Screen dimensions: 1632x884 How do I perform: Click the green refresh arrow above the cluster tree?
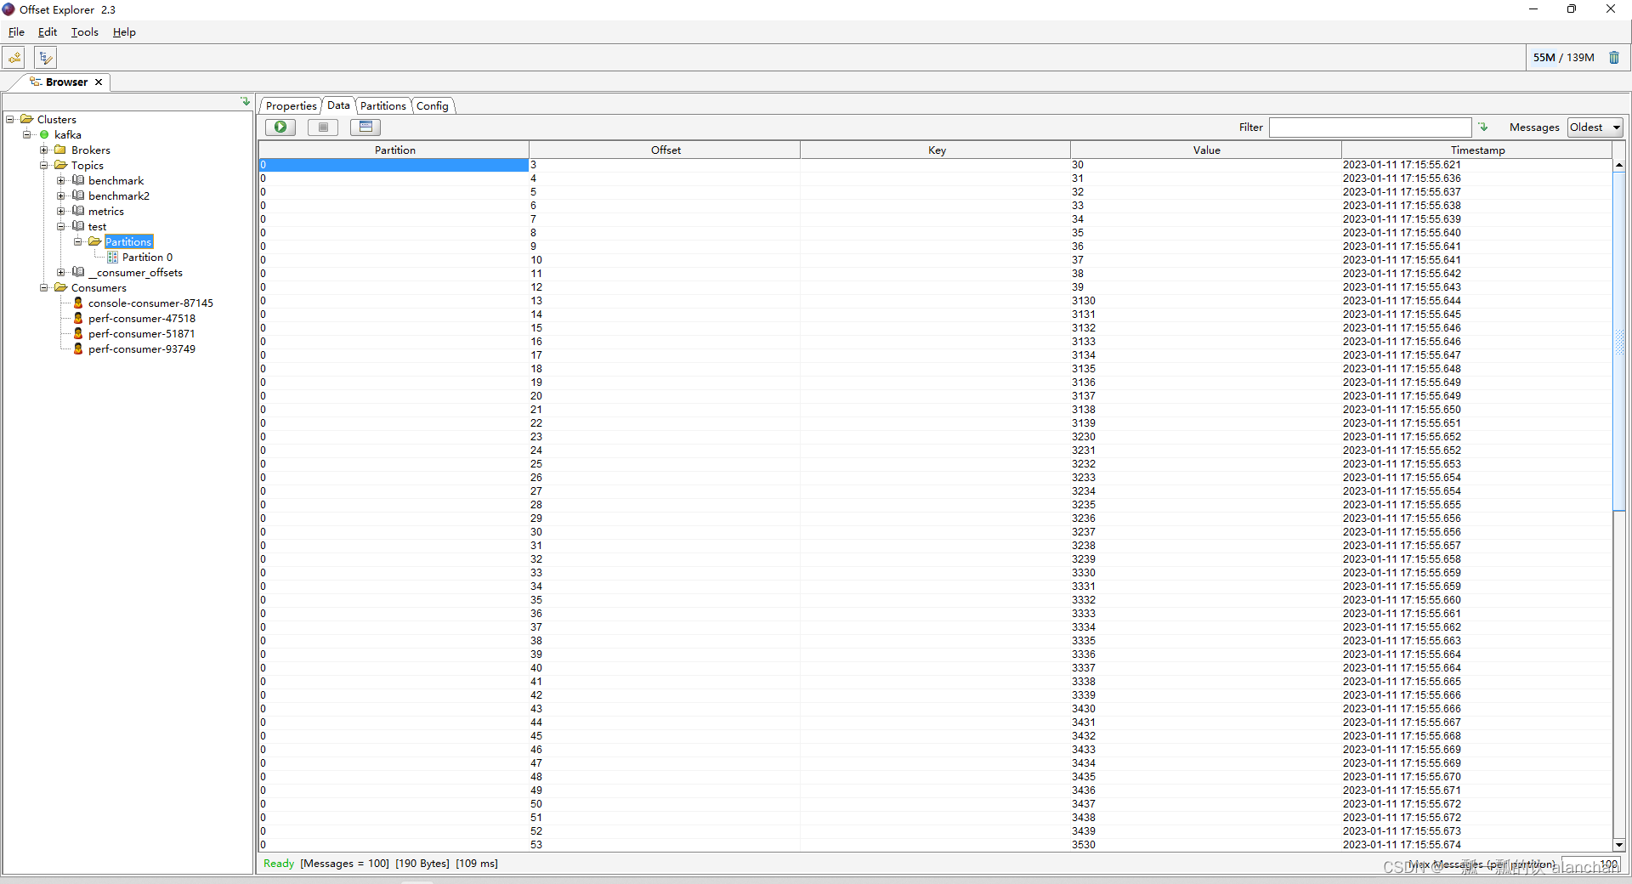tap(246, 102)
